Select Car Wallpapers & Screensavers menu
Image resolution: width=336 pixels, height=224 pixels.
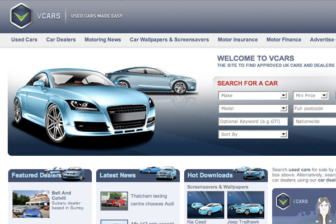pyautogui.click(x=169, y=40)
